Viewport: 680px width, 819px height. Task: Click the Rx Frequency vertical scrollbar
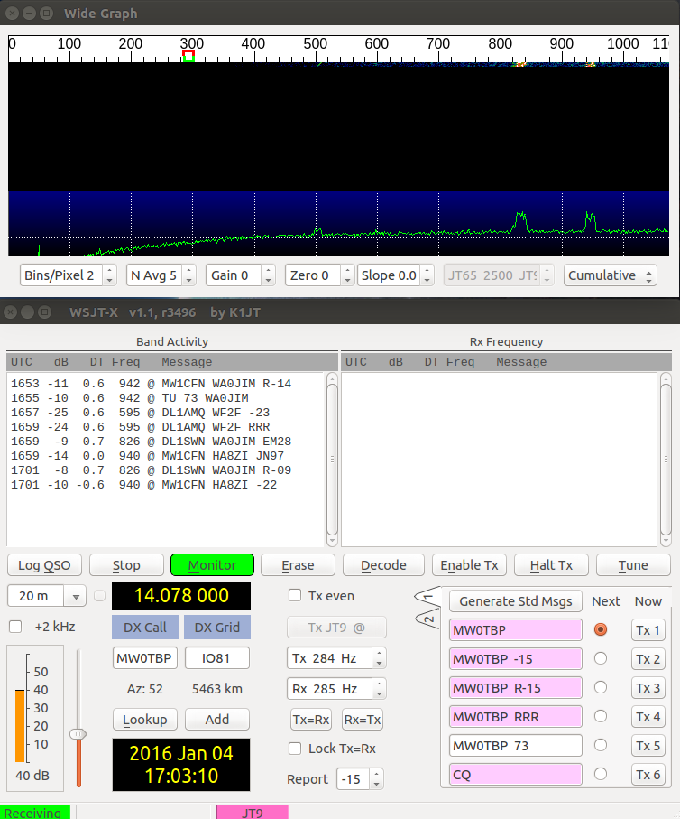coord(666,460)
